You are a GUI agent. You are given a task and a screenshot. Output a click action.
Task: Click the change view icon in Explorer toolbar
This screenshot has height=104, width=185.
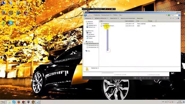click(x=171, y=18)
